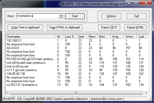
Task: Click the Last value 134 in row 13
Action: click(x=141, y=85)
